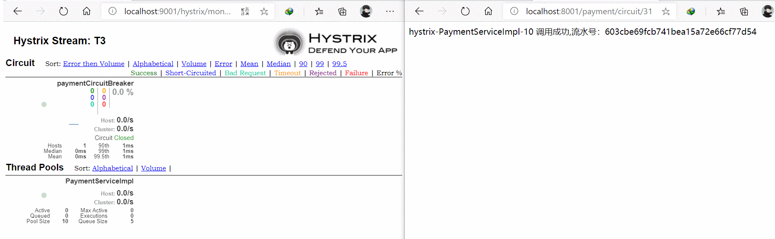Image resolution: width=775 pixels, height=239 pixels.
Task: Open the Settings and more menu
Action: coord(390,11)
